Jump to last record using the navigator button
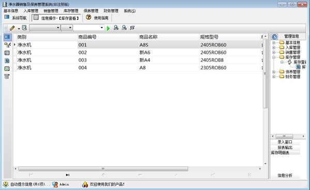The image size is (310, 190). [x=68, y=175]
